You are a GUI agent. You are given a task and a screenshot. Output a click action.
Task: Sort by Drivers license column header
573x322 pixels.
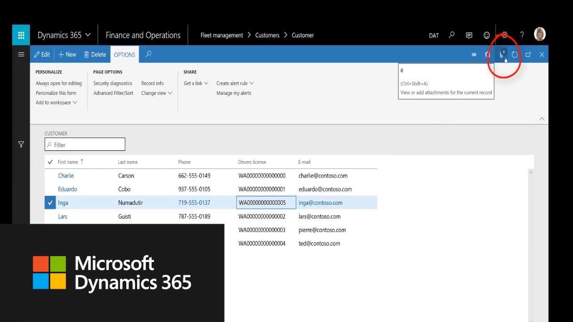pyautogui.click(x=252, y=162)
